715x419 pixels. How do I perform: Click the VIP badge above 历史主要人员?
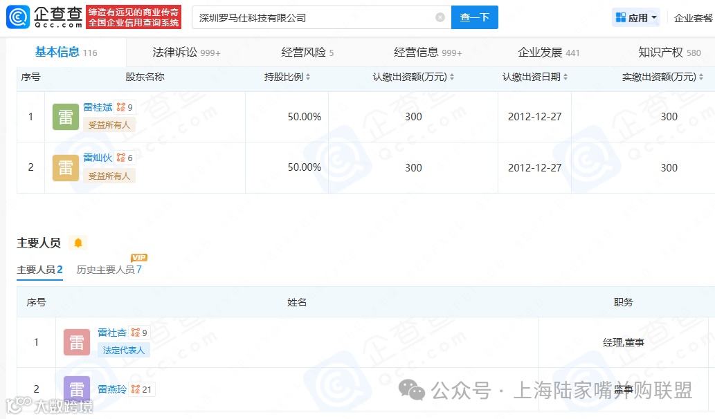[138, 257]
